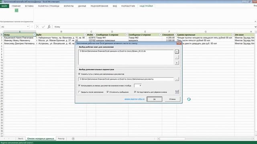Switch to the Лист1 sheet tab
Screen dimensions: 257x144
pyautogui.click(x=20, y=139)
